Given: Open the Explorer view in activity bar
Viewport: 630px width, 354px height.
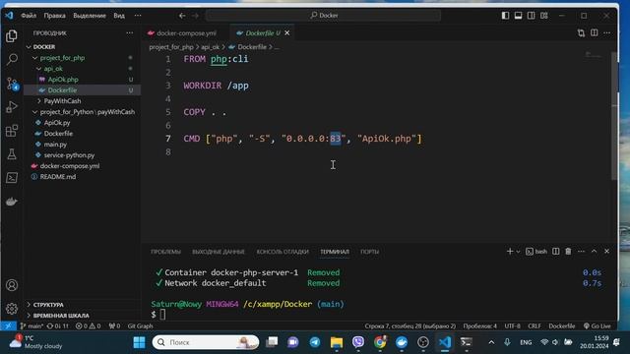Looking at the screenshot, I should point(12,36).
